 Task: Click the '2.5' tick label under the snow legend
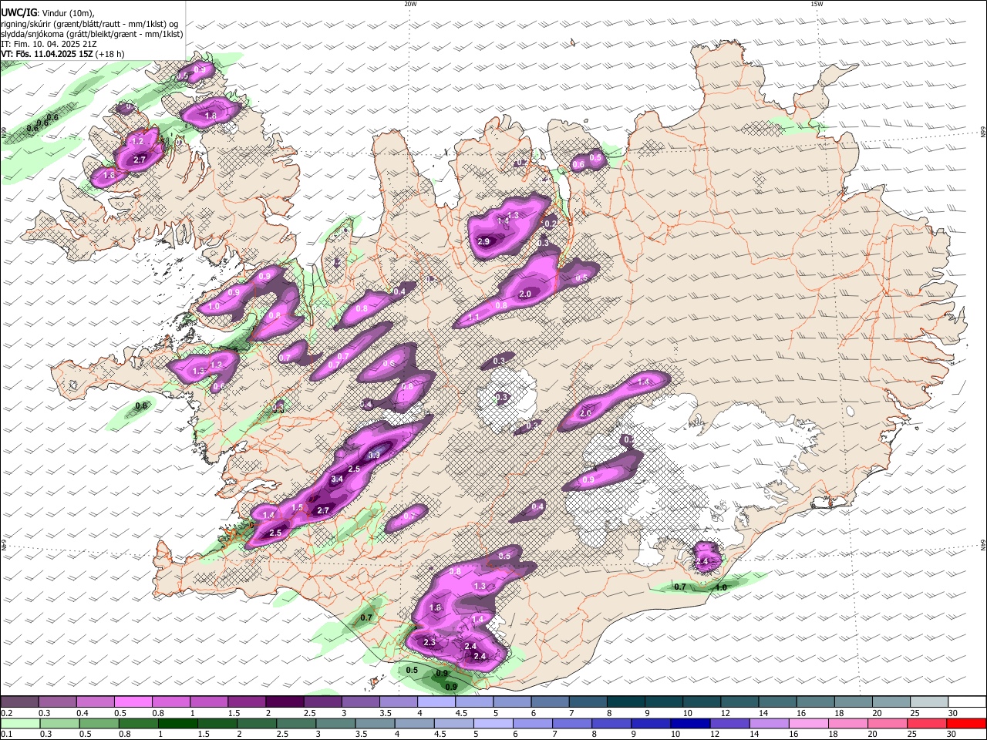tap(309, 714)
